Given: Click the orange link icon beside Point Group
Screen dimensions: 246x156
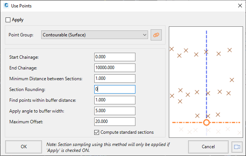Looking at the screenshot, I should [x=156, y=35].
